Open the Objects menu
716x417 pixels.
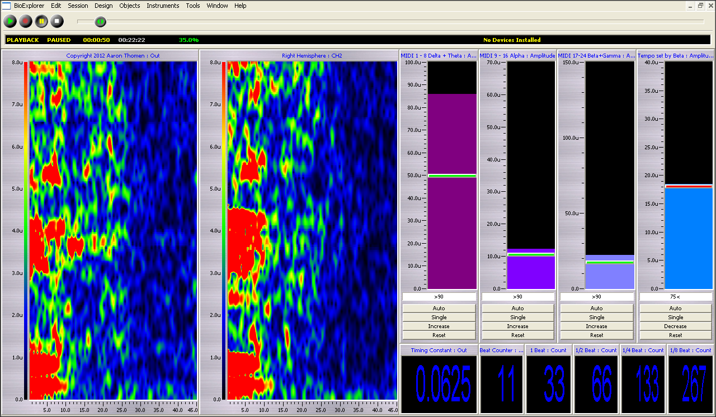point(130,6)
